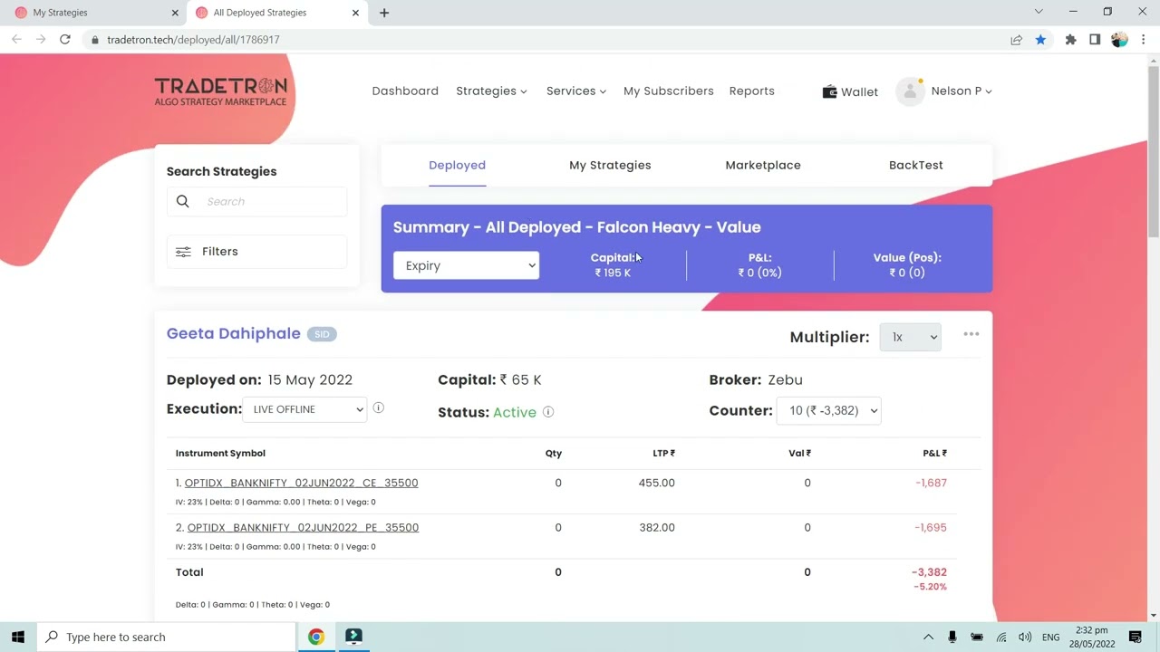Open BANKNIFTY 02JUN2022 PE 35500 link
This screenshot has width=1160, height=652.
(x=303, y=527)
